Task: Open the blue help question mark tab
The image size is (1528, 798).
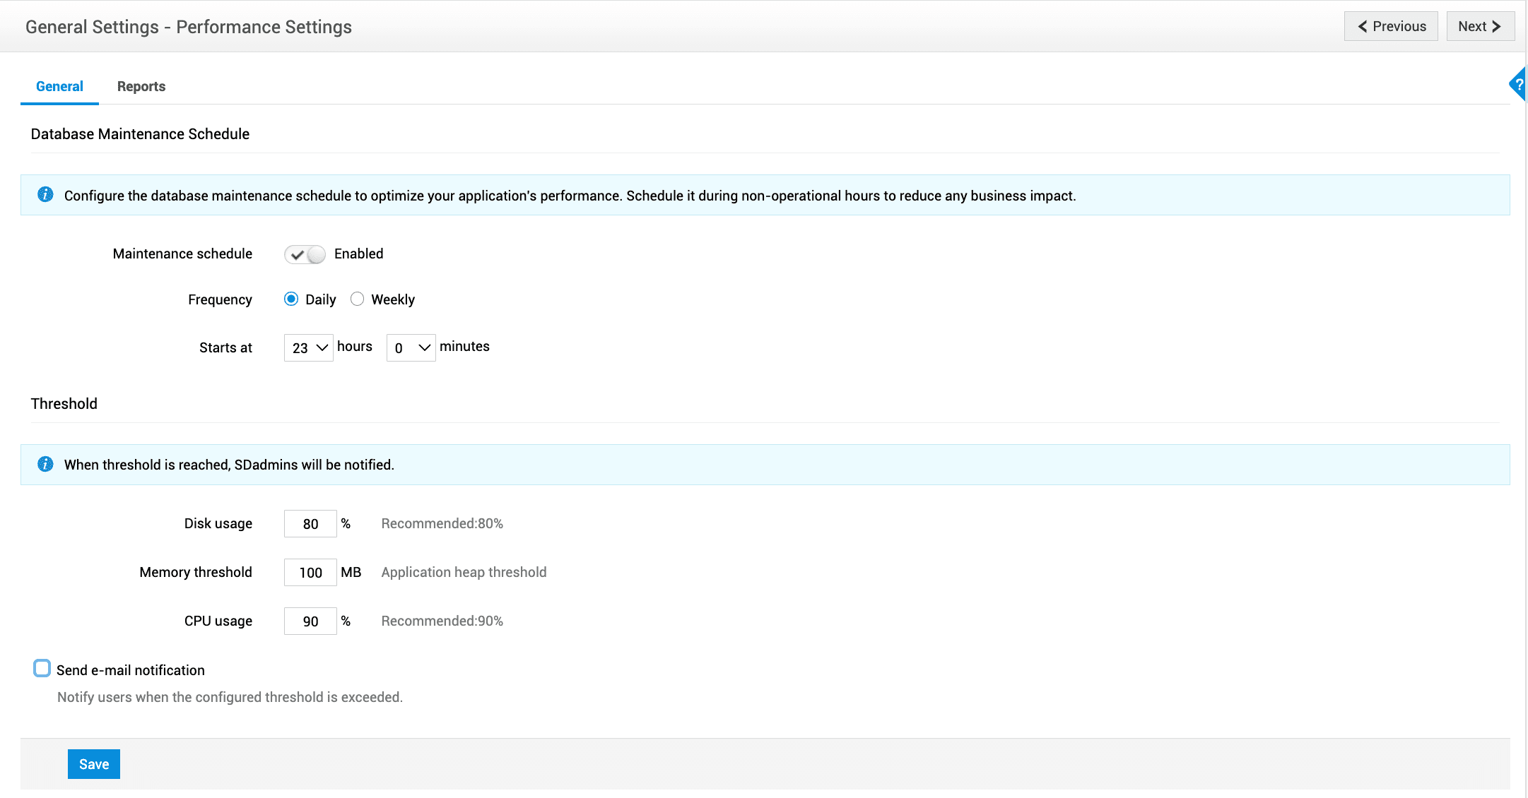Action: [1518, 85]
